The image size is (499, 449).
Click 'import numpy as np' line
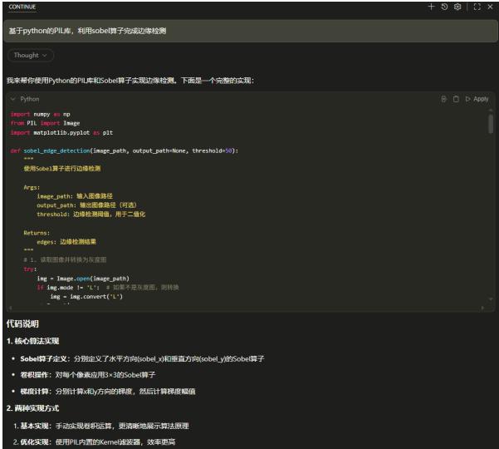coord(40,114)
